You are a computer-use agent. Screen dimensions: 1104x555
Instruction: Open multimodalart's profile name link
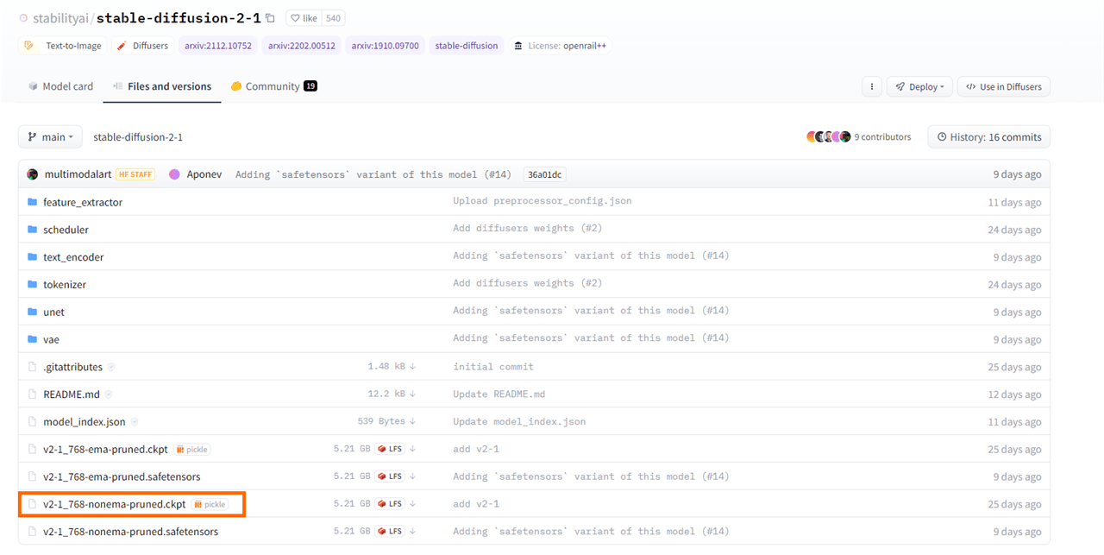coord(78,174)
